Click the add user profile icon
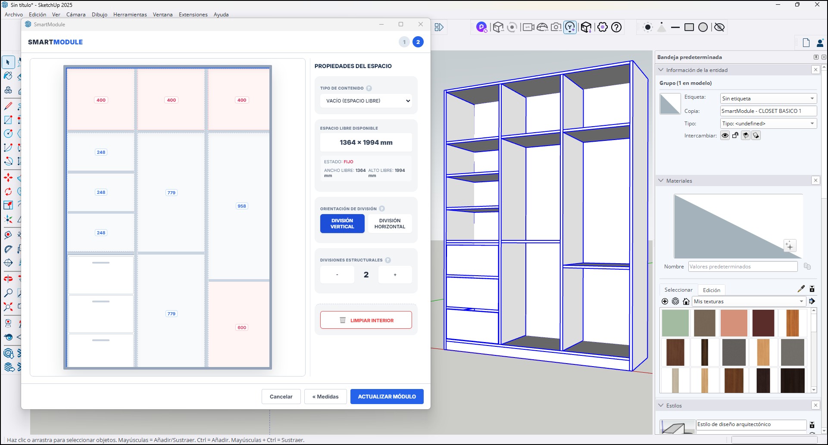828x445 pixels. pos(820,42)
